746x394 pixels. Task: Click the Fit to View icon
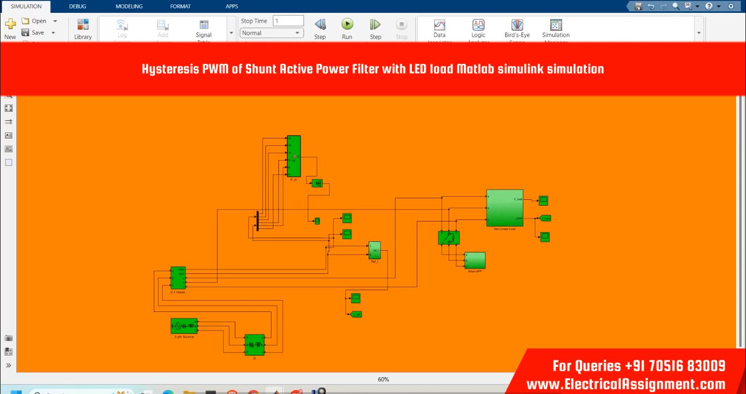point(8,108)
